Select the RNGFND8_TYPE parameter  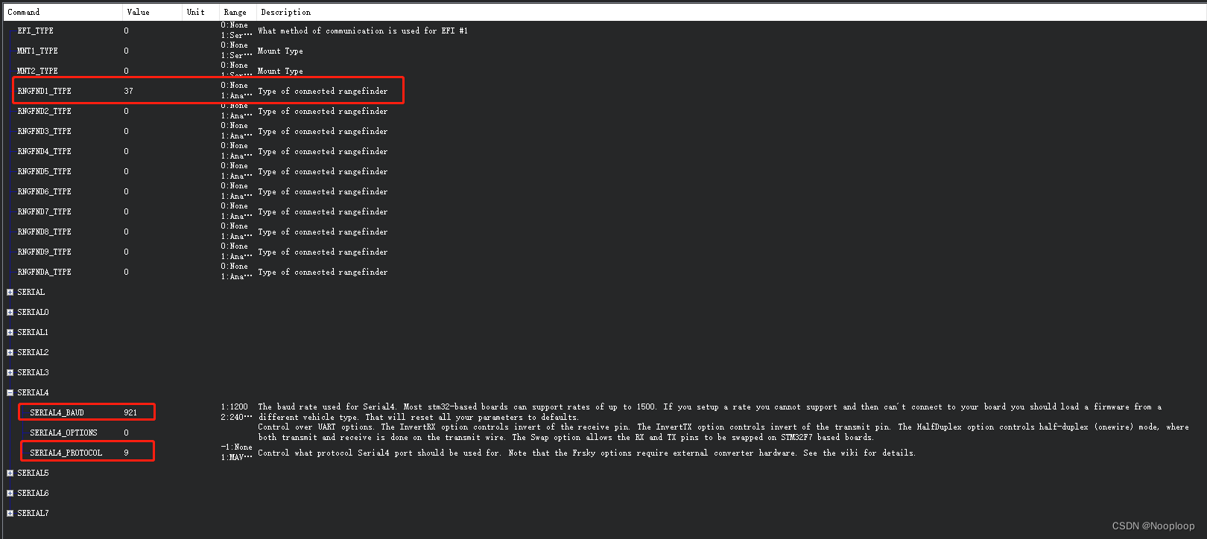coord(45,232)
